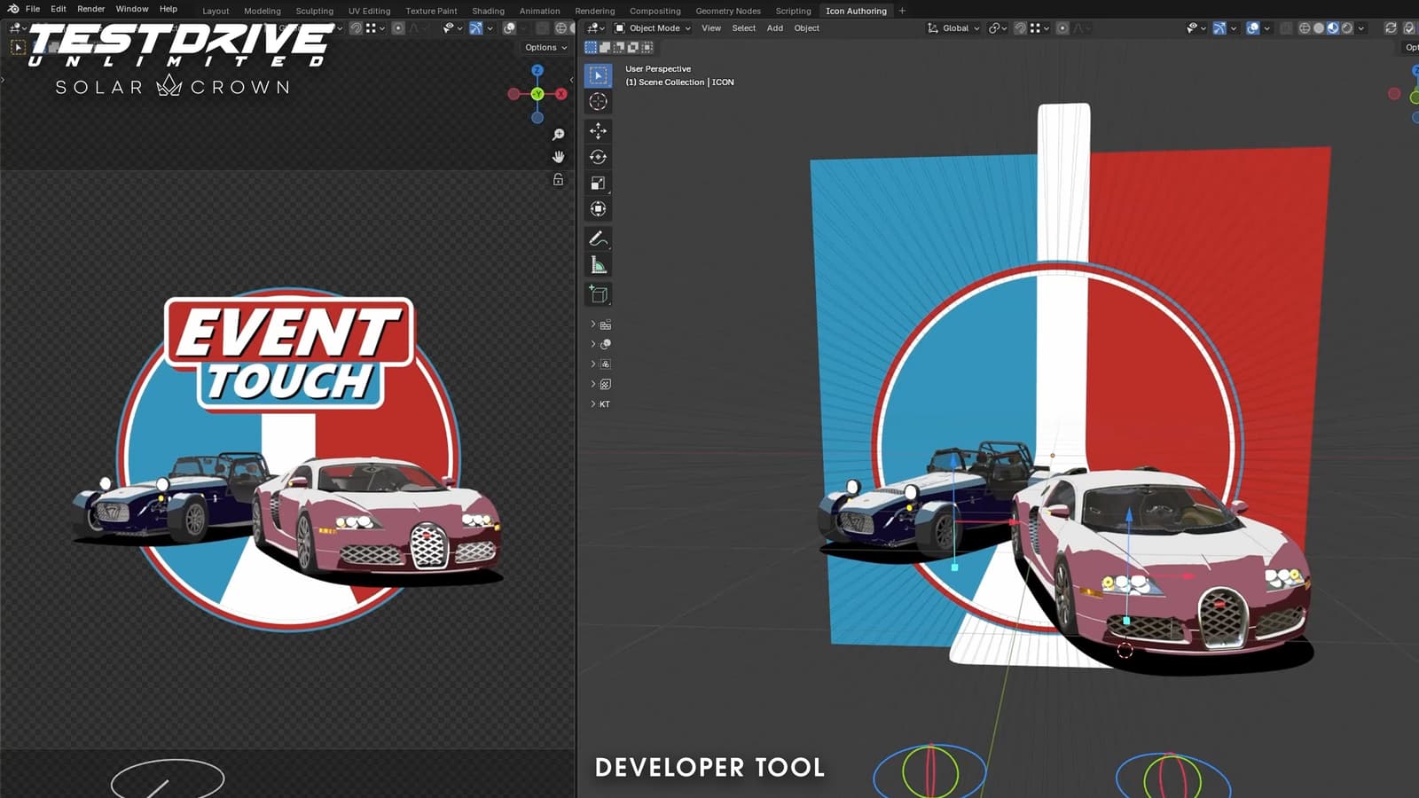Open the File menu

tap(33, 9)
